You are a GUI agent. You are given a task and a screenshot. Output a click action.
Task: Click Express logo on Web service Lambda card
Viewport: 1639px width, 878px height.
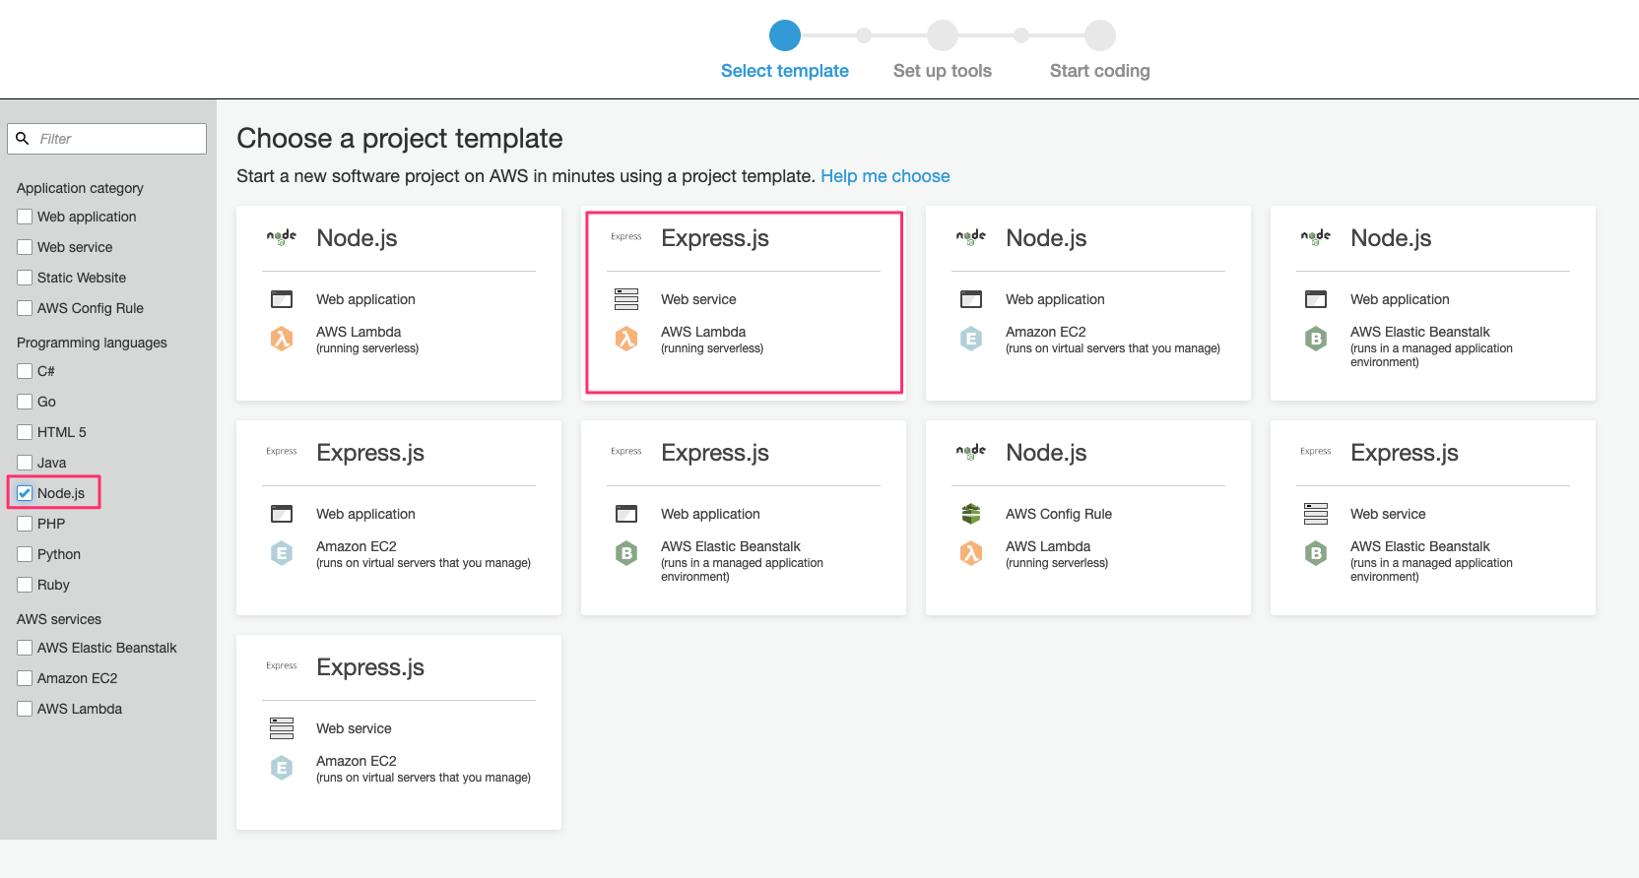tap(626, 236)
